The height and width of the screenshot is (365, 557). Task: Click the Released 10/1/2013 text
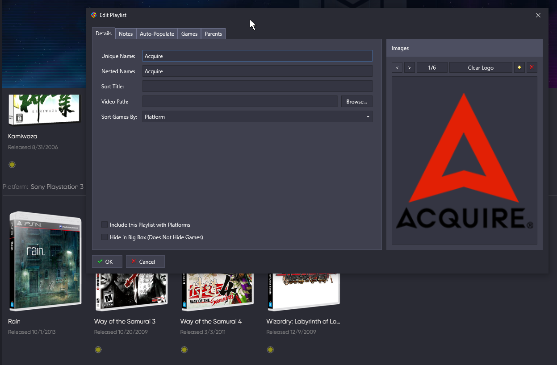tap(32, 332)
